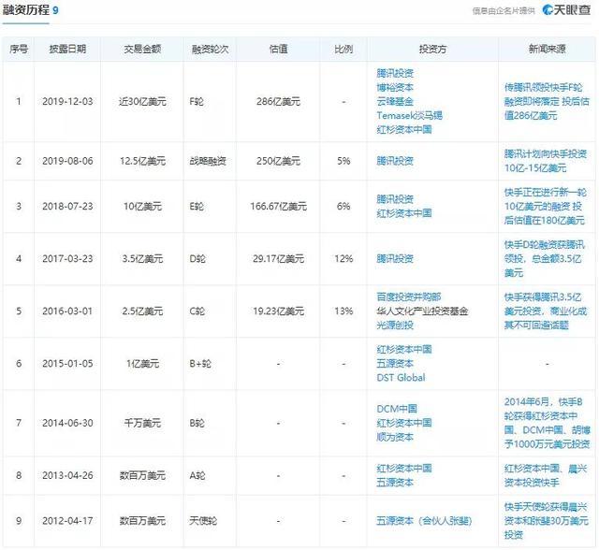Open 腾讯投资 link in E轮 row
Screen dimensions: 599x550
[395, 199]
